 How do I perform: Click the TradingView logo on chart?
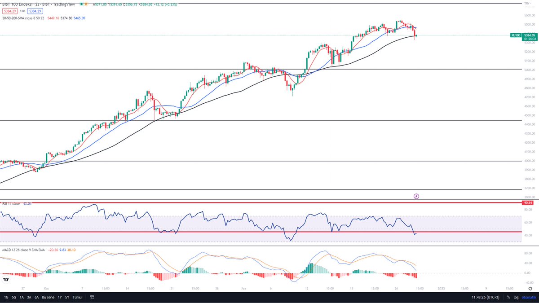tap(6, 279)
